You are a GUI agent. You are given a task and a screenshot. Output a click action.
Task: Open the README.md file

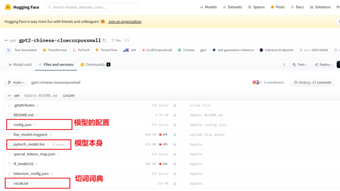[23, 115]
